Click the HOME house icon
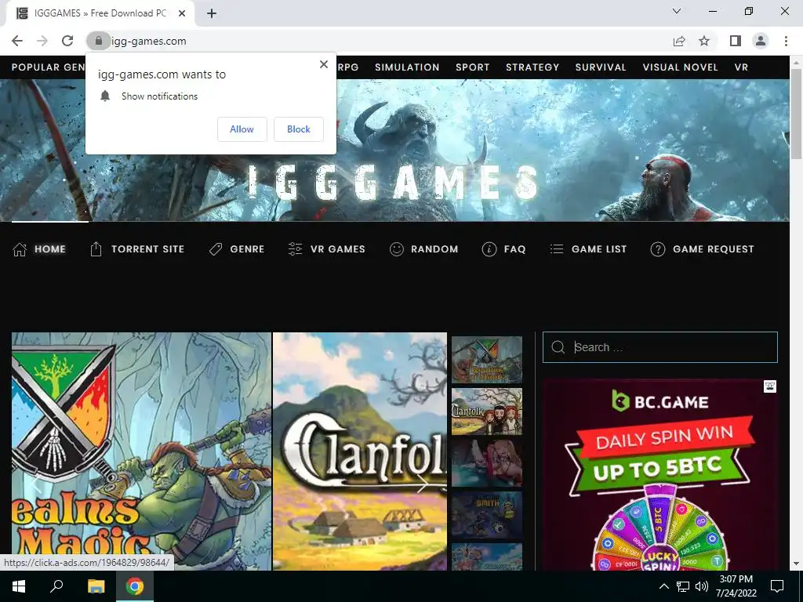Screen dimensions: 803x602 tap(20, 249)
